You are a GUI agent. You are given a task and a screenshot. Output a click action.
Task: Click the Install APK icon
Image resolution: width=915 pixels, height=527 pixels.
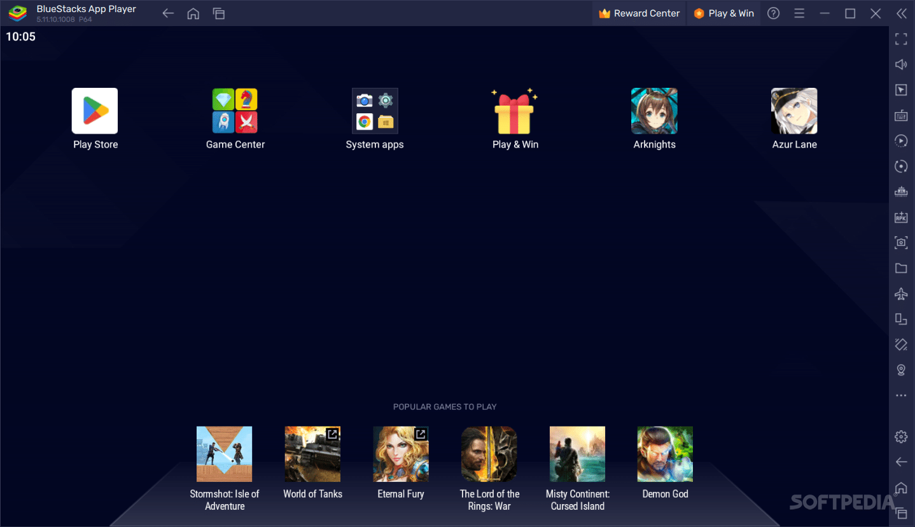point(901,217)
